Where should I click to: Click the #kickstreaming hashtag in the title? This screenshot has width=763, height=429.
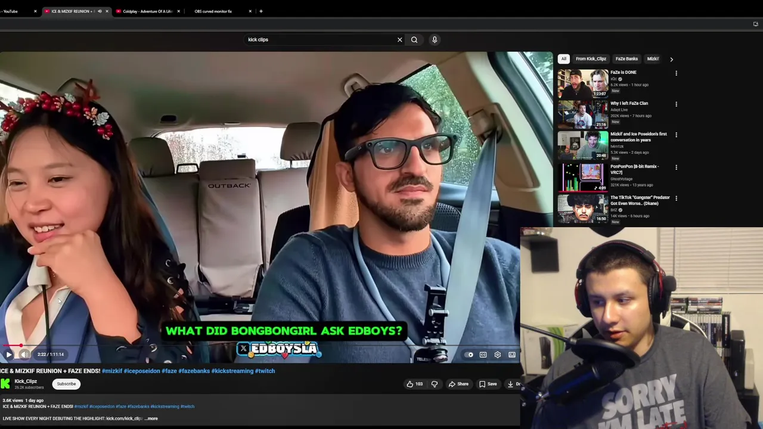232,371
